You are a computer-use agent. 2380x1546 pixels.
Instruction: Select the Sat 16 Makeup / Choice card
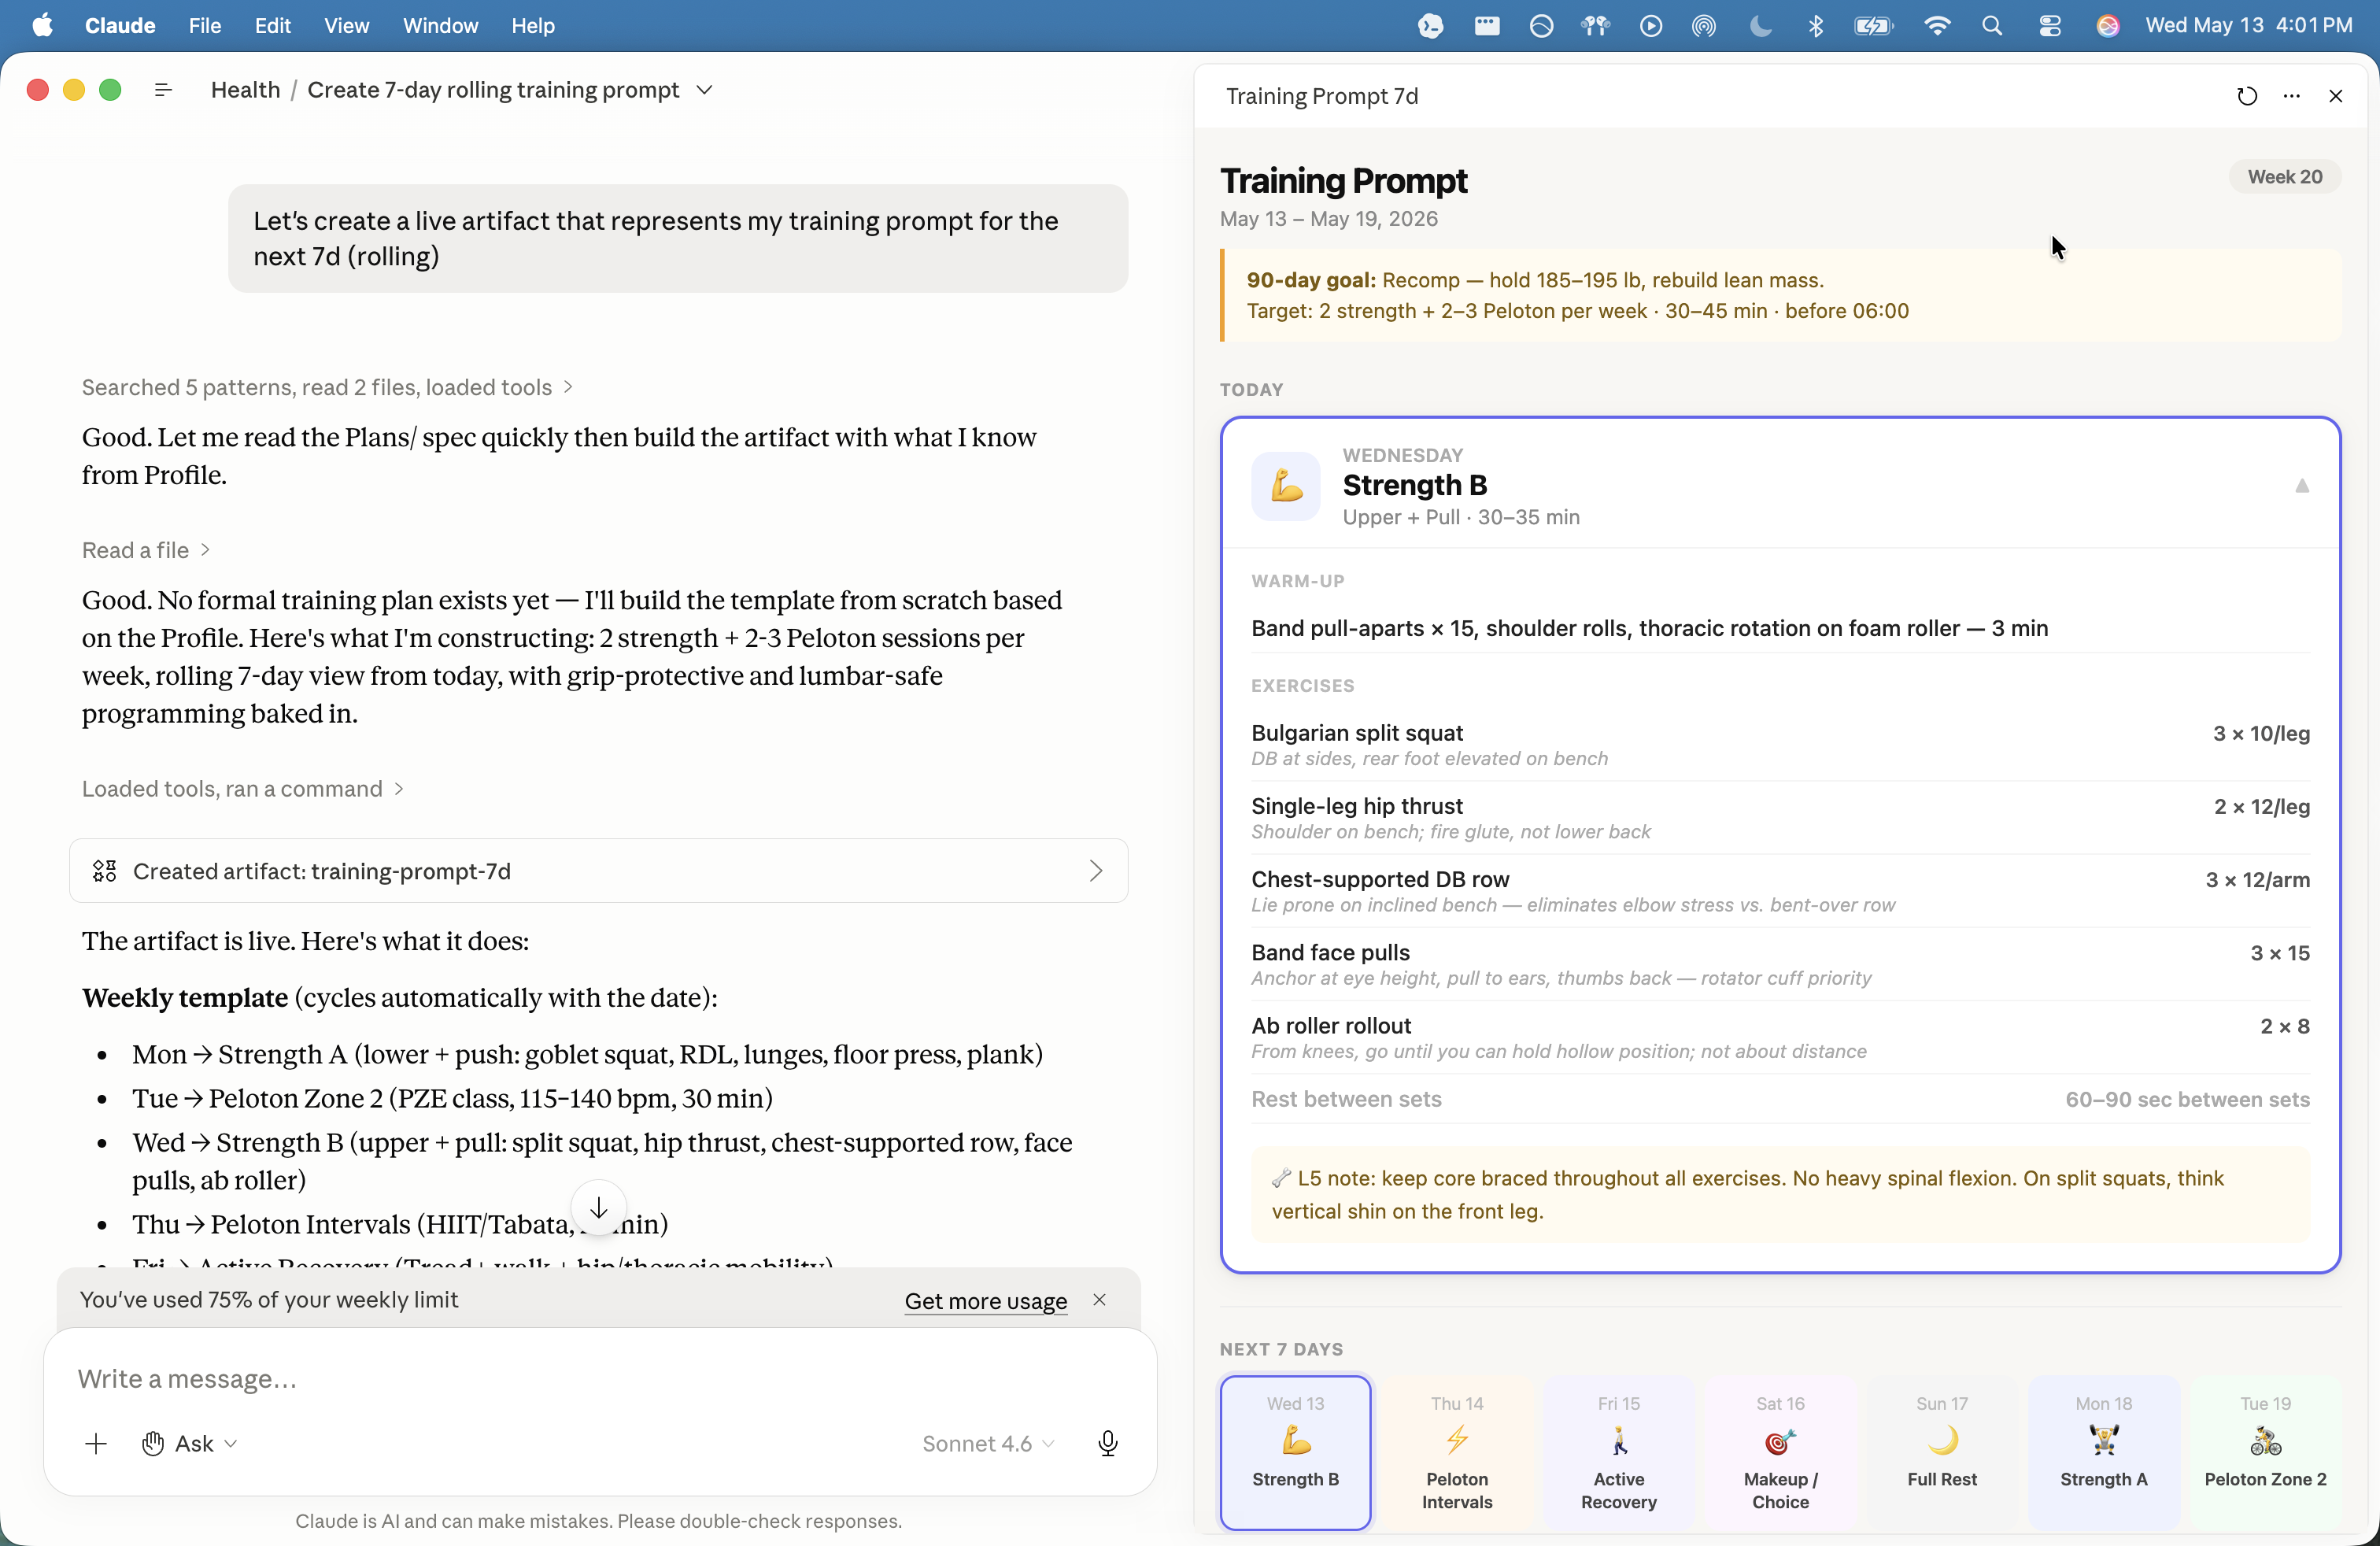(x=1781, y=1452)
